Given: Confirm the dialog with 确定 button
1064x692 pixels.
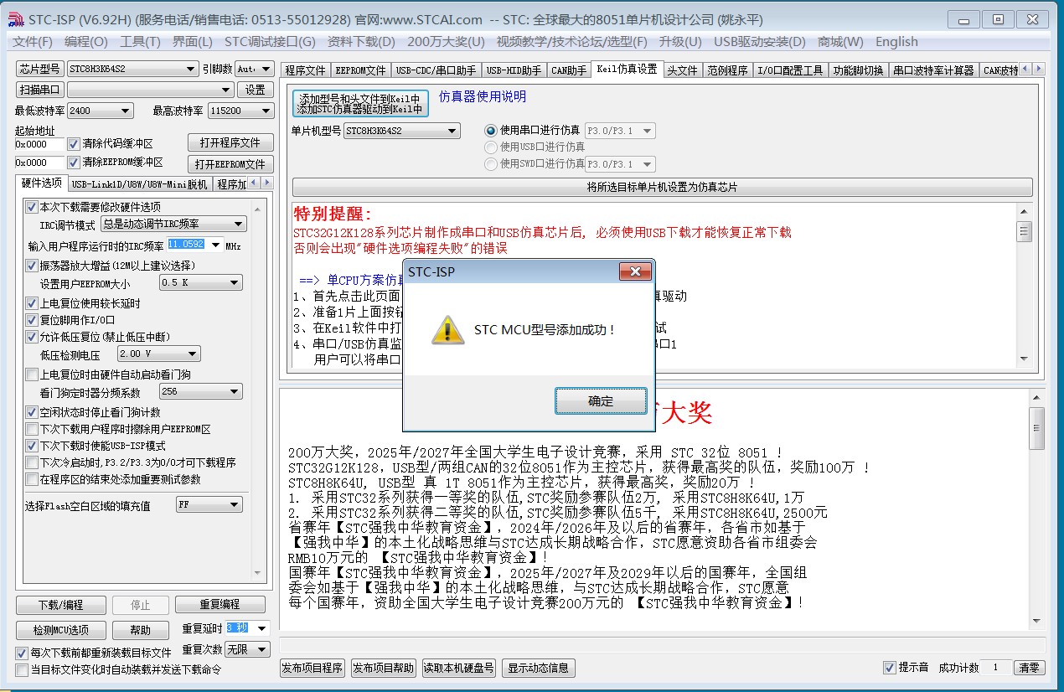Looking at the screenshot, I should tap(601, 401).
